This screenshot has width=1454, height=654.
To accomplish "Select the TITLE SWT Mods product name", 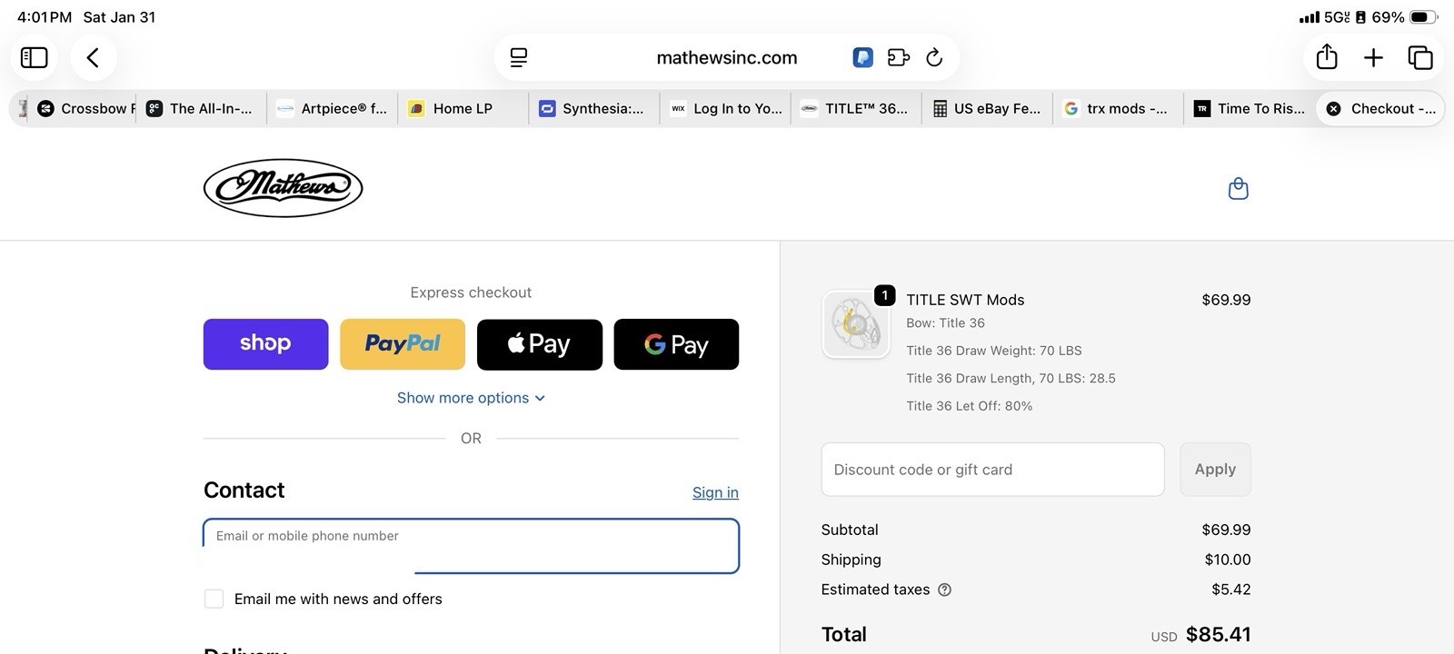I will pyautogui.click(x=965, y=300).
